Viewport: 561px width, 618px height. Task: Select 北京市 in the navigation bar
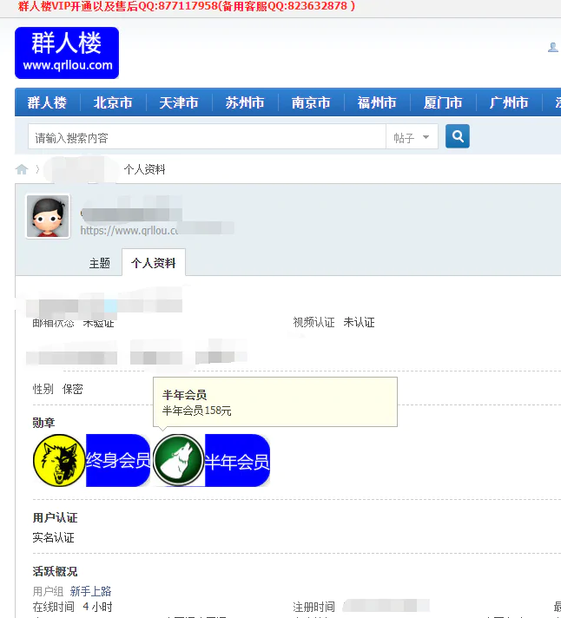click(113, 102)
